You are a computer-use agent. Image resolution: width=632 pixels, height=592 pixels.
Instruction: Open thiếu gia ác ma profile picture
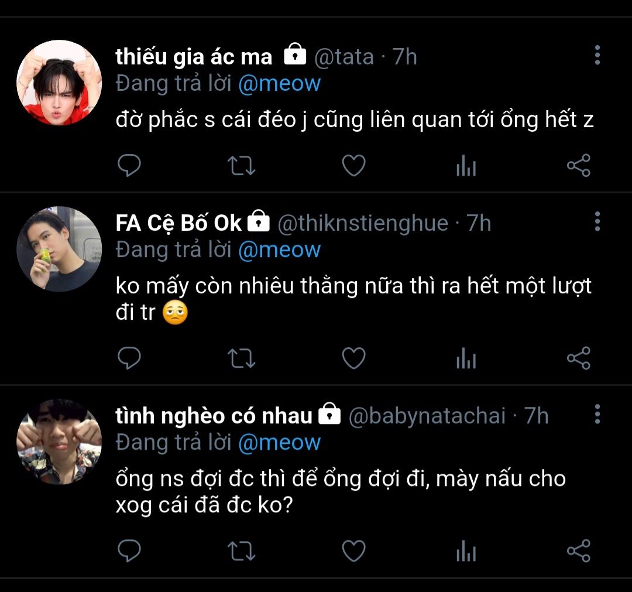[59, 83]
